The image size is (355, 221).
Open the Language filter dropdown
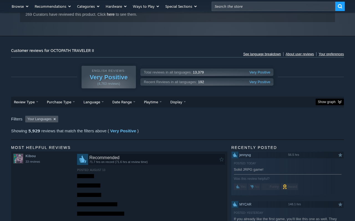(x=93, y=102)
